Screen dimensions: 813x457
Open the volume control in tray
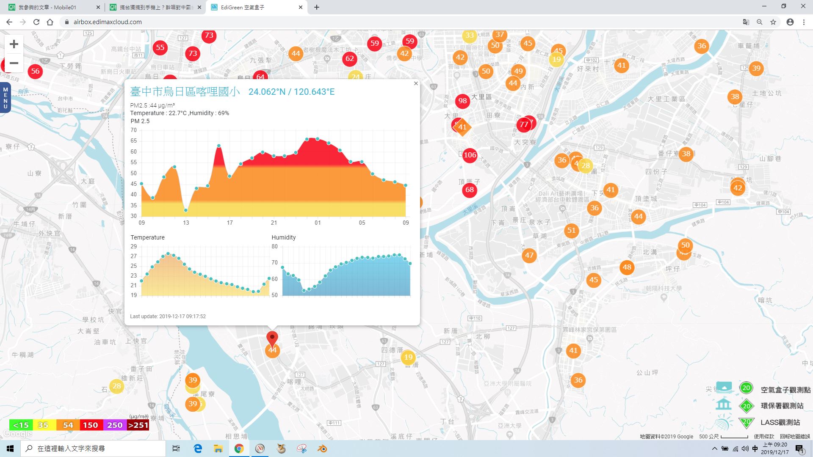tap(745, 449)
